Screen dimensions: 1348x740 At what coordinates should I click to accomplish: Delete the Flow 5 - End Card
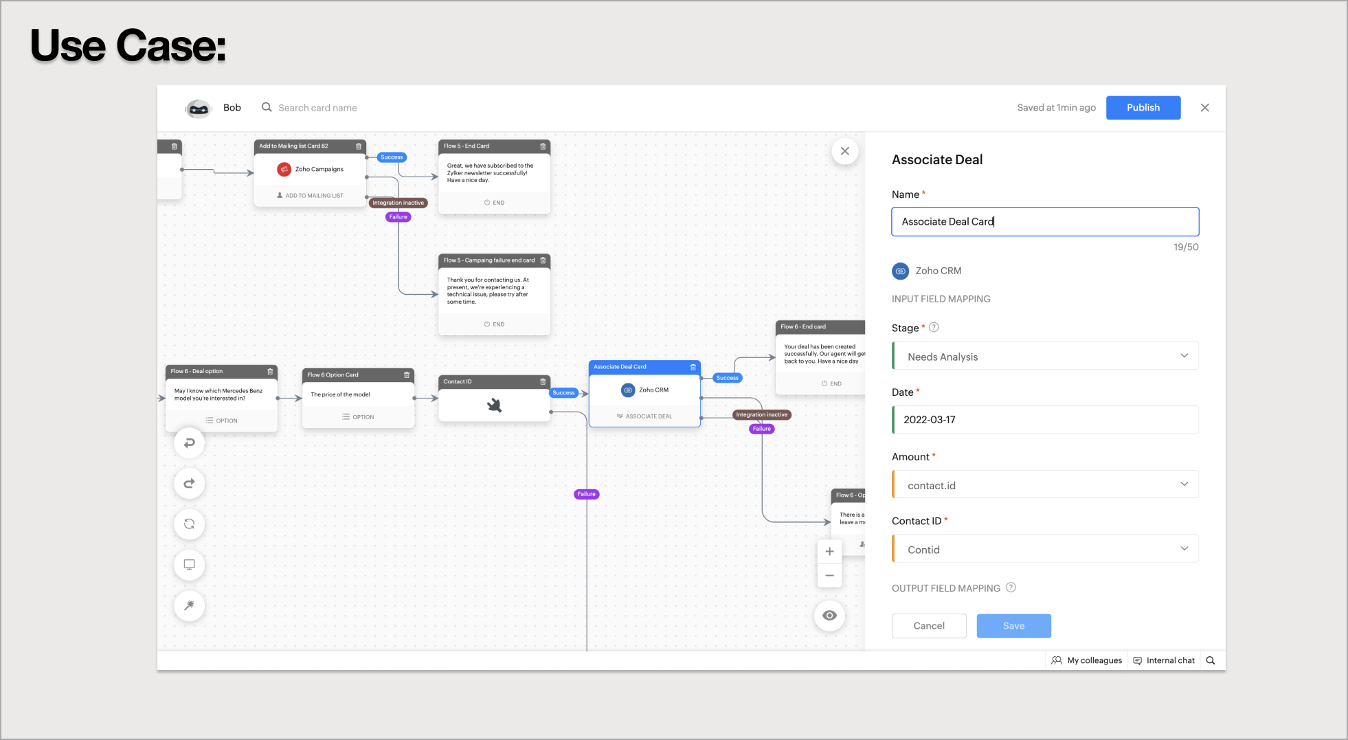[543, 146]
